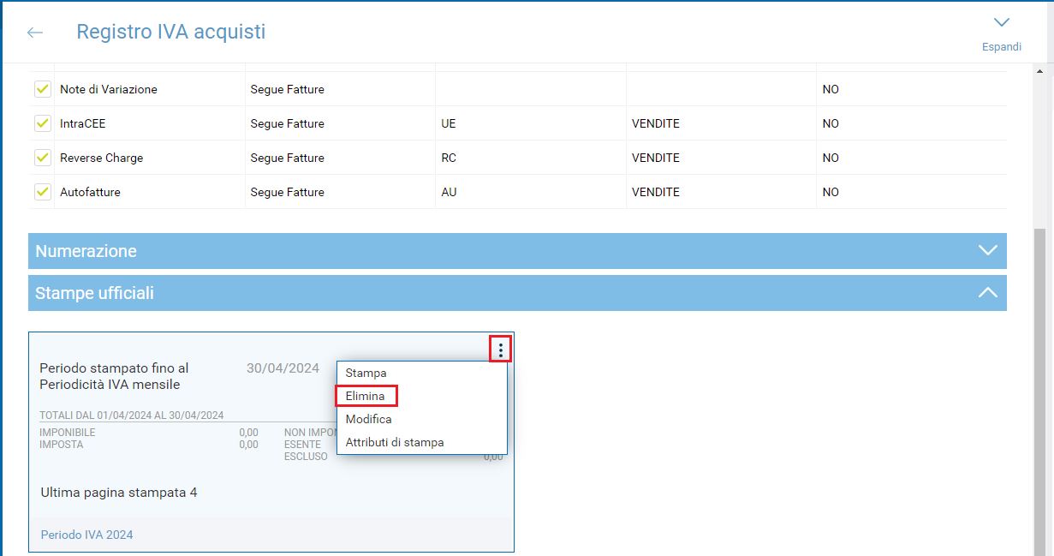Click 'NO' in the IntraCEE row
Screen dimensions: 1054x556
[831, 123]
